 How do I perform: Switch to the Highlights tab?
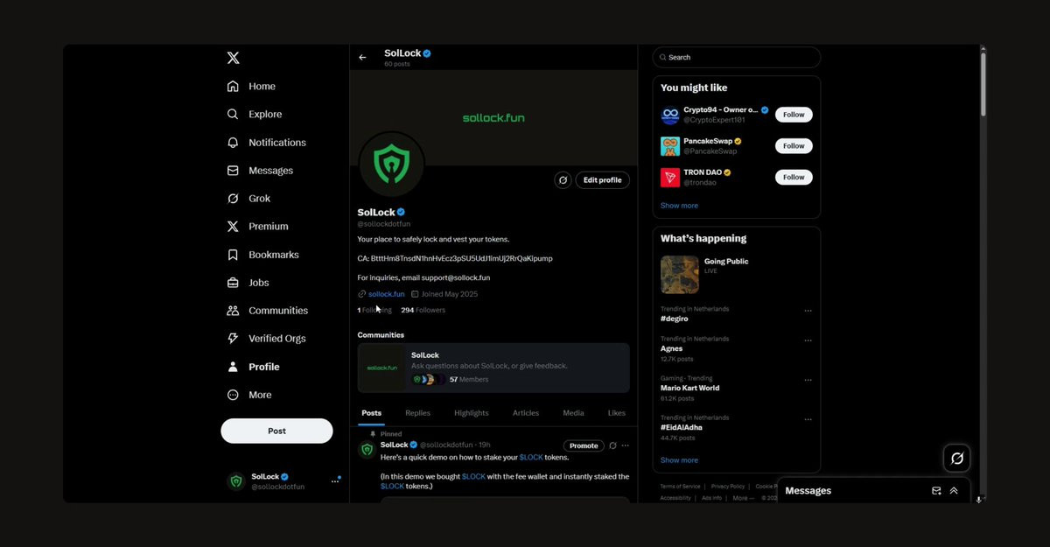472,413
